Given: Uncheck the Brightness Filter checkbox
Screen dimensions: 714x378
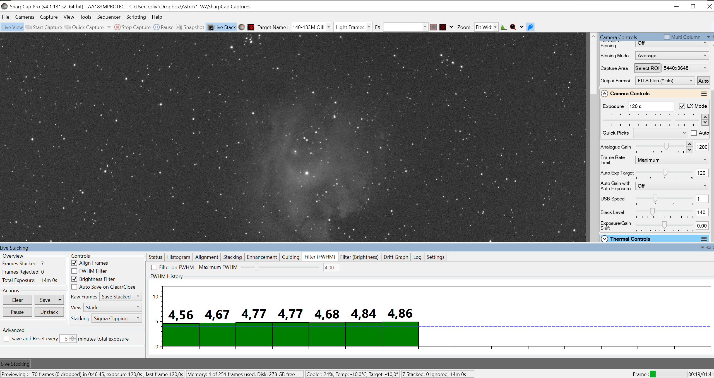Looking at the screenshot, I should (x=74, y=279).
